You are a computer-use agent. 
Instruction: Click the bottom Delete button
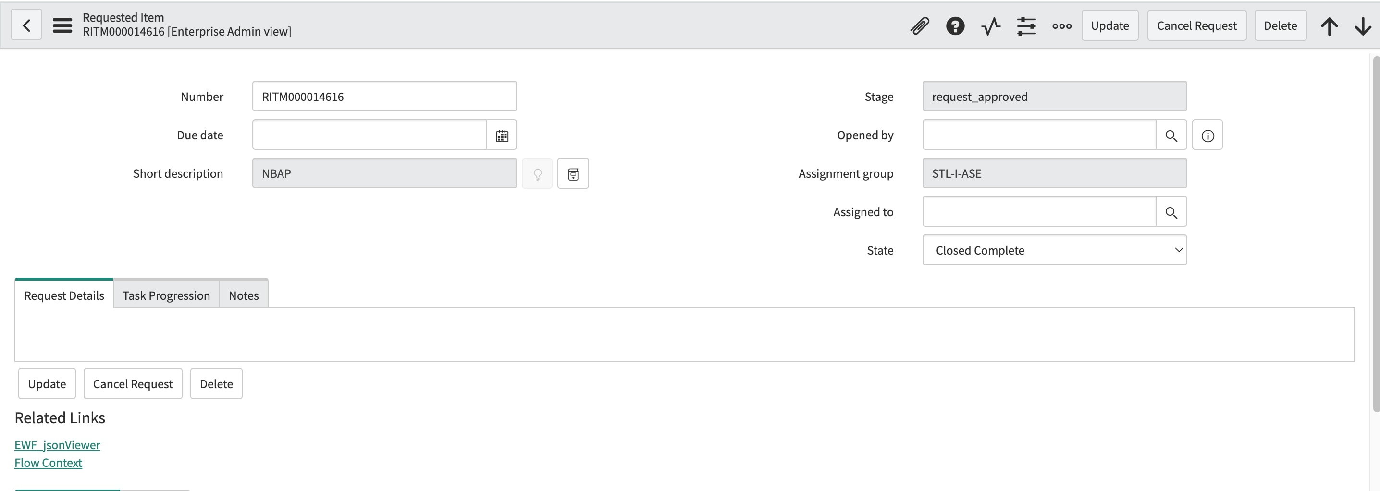click(x=216, y=383)
